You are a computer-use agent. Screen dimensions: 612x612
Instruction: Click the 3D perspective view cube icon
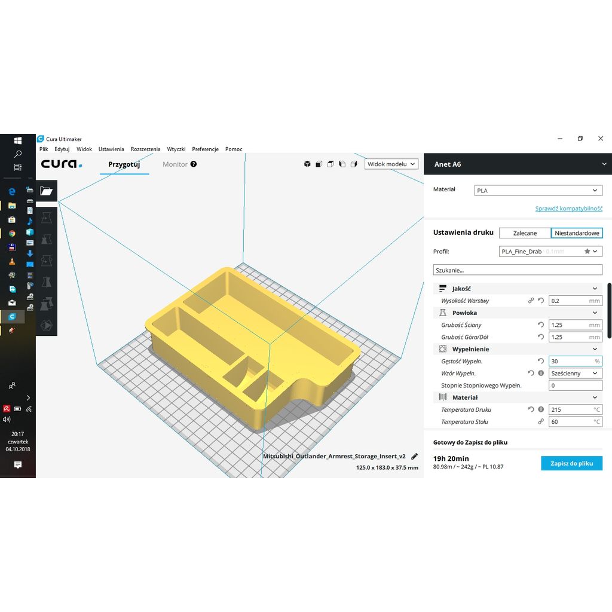coord(307,164)
